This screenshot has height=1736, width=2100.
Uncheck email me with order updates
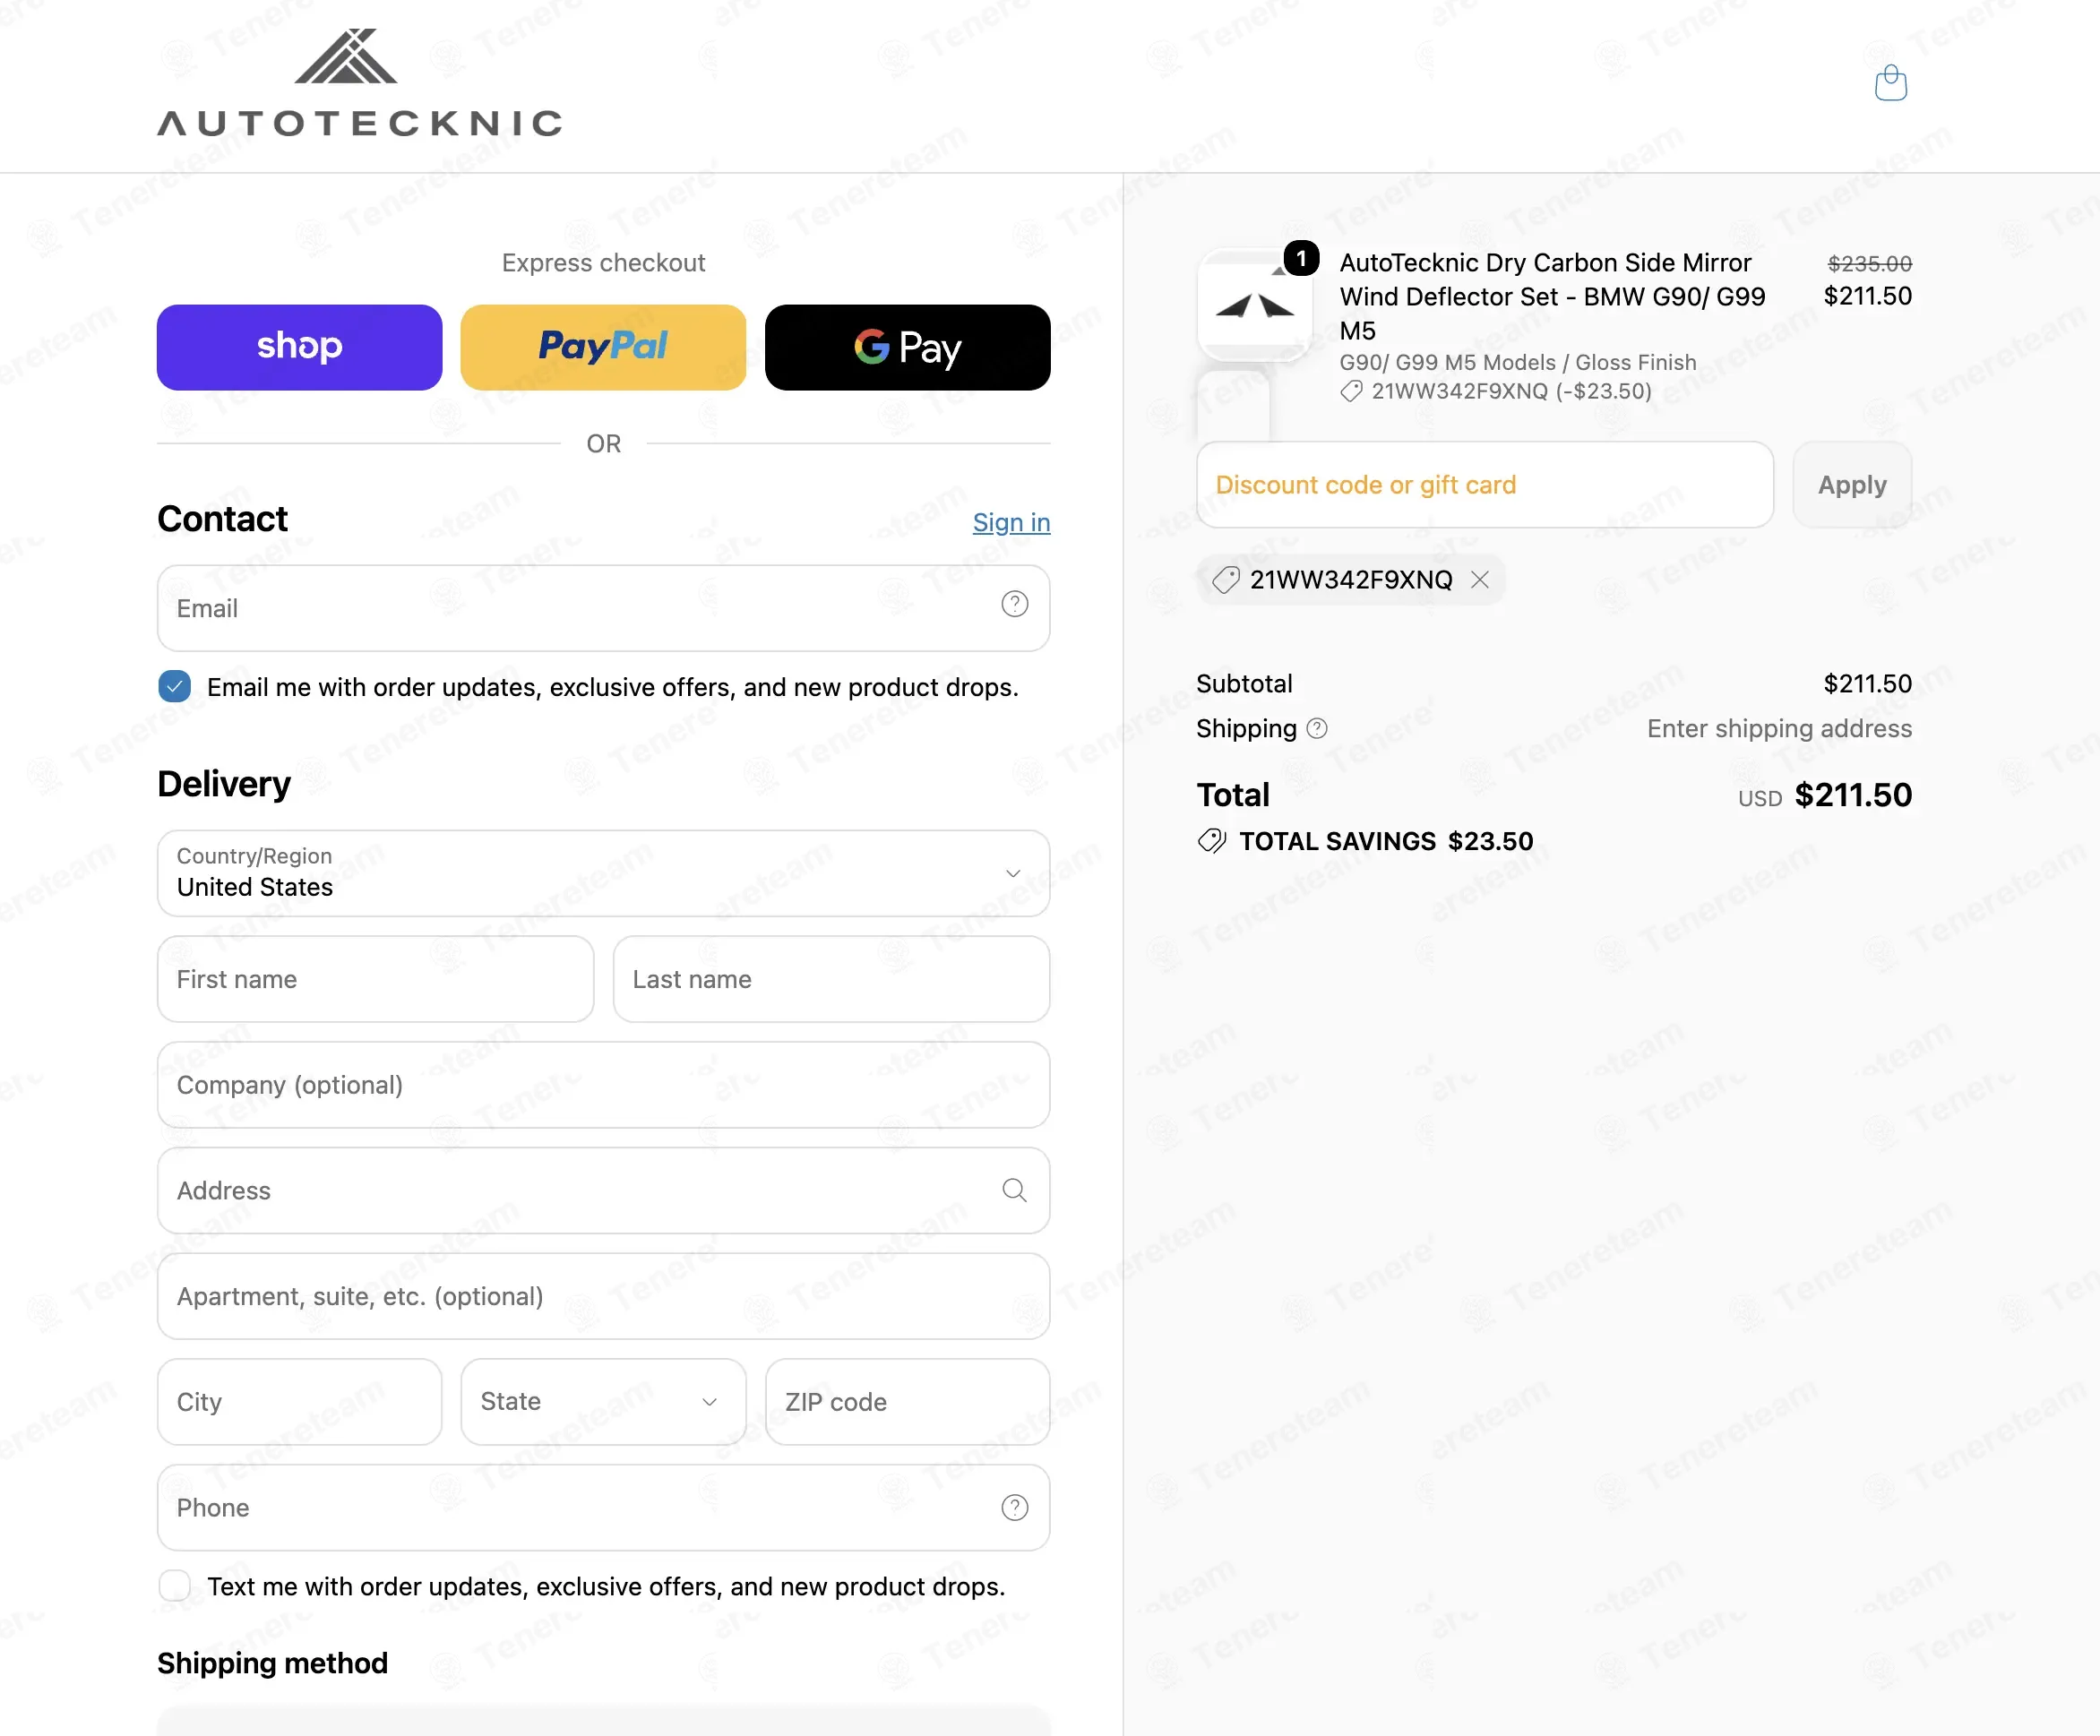pos(175,686)
